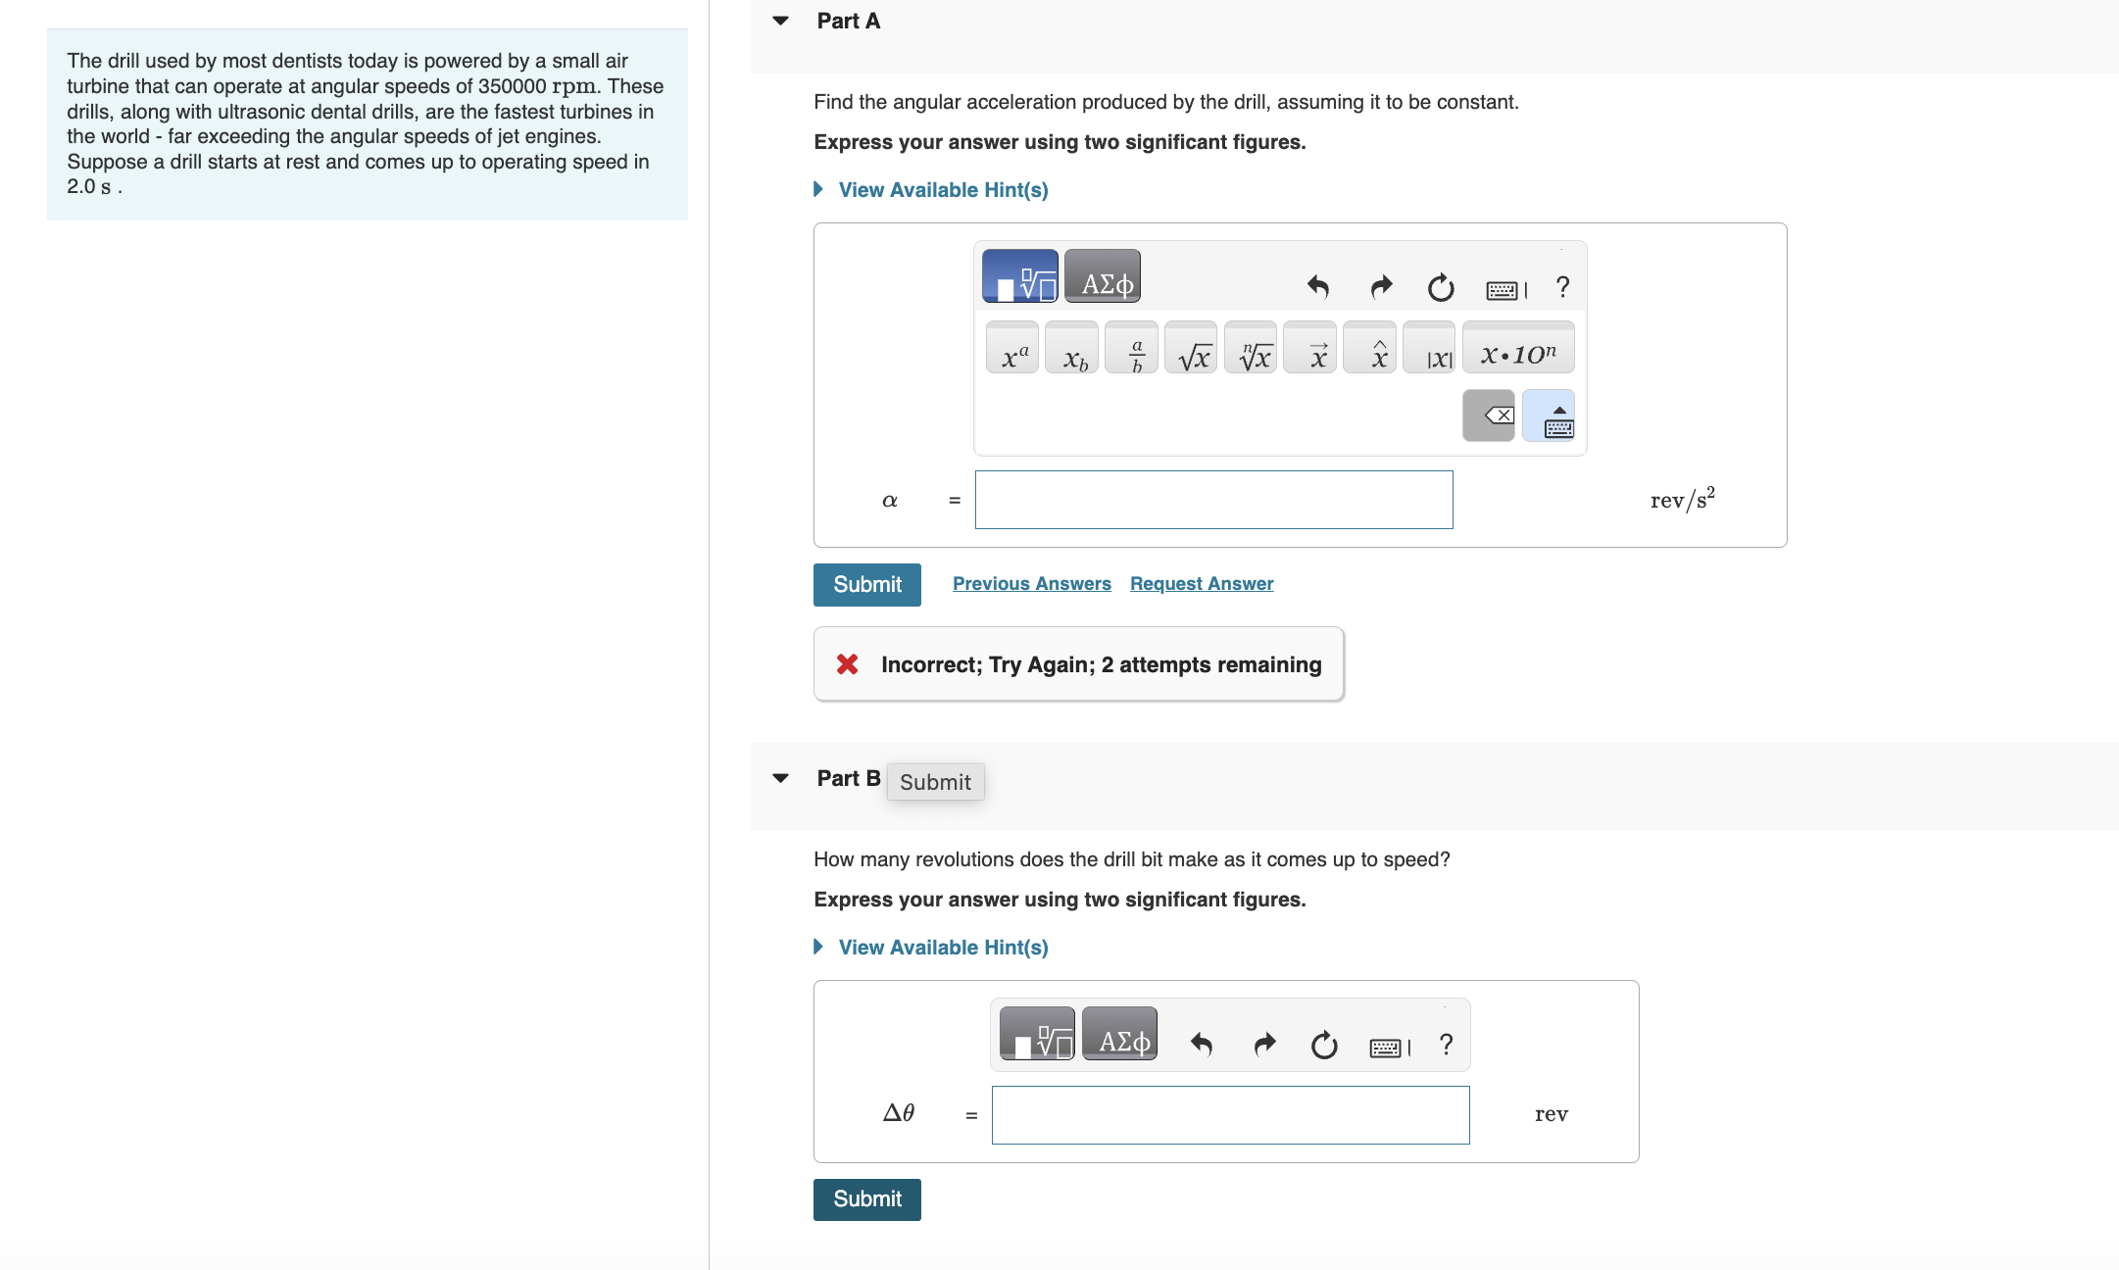Collapse the Part B section

[781, 778]
